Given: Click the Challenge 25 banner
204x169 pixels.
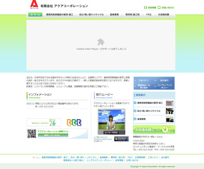Looking at the screenshot, I should click(x=44, y=122).
